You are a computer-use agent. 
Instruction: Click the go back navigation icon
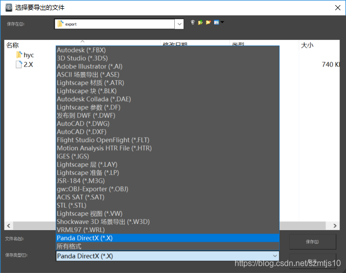(x=193, y=22)
